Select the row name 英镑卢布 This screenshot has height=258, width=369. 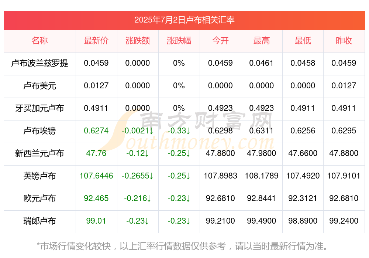39,176
